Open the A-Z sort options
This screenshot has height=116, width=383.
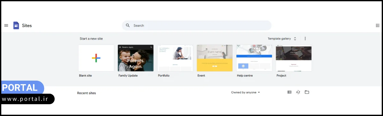click(x=298, y=92)
